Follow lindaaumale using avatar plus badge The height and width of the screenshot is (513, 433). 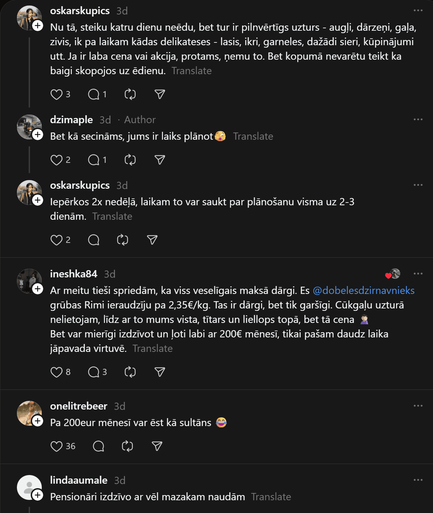tap(38, 495)
